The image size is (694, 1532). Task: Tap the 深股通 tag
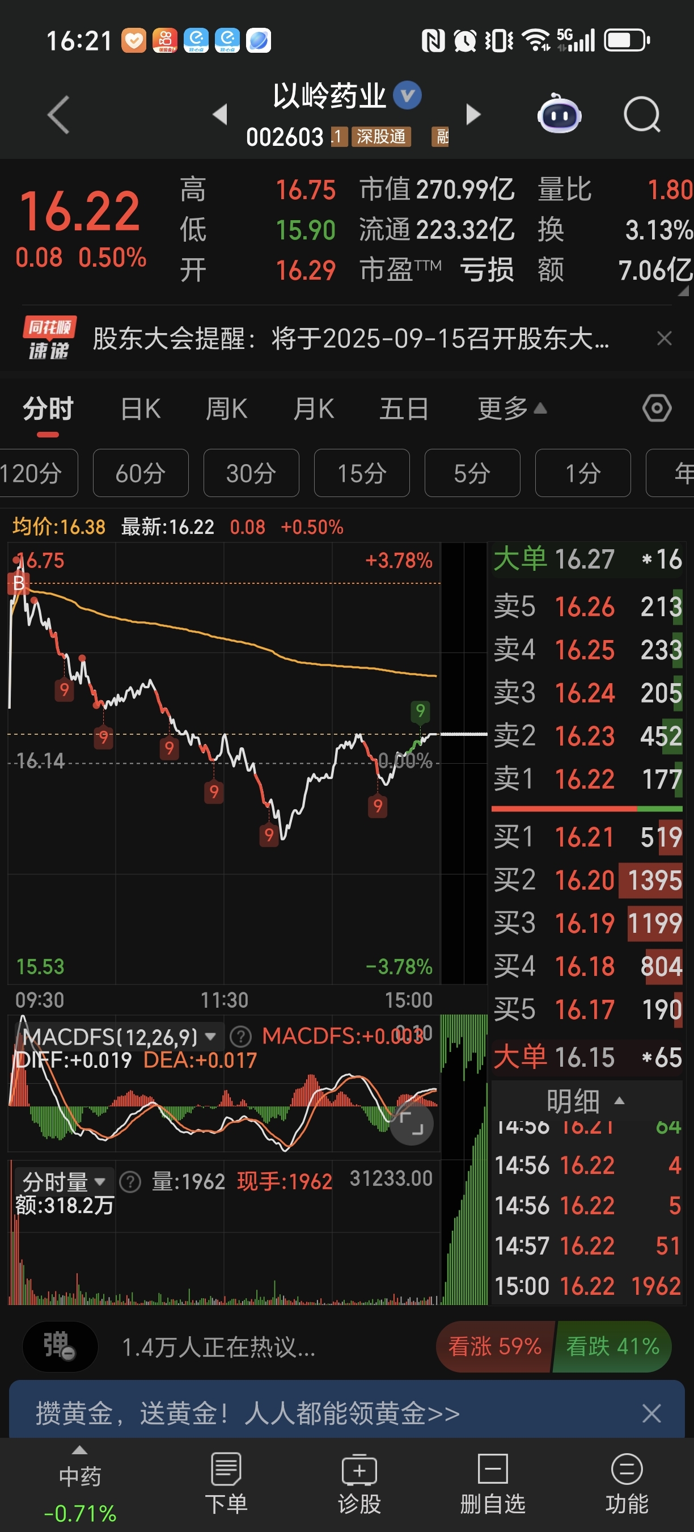381,137
